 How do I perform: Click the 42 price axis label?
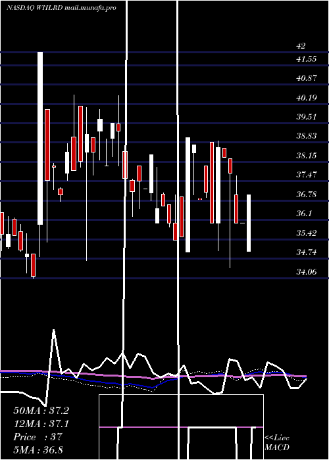pos(301,46)
